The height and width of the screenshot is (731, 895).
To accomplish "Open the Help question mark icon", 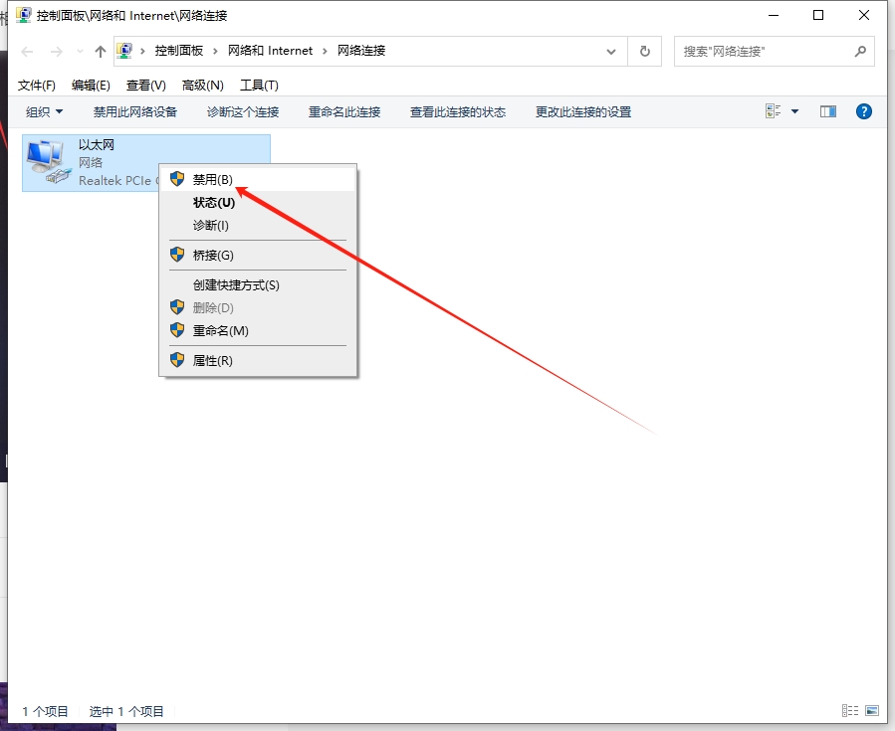I will (x=863, y=111).
